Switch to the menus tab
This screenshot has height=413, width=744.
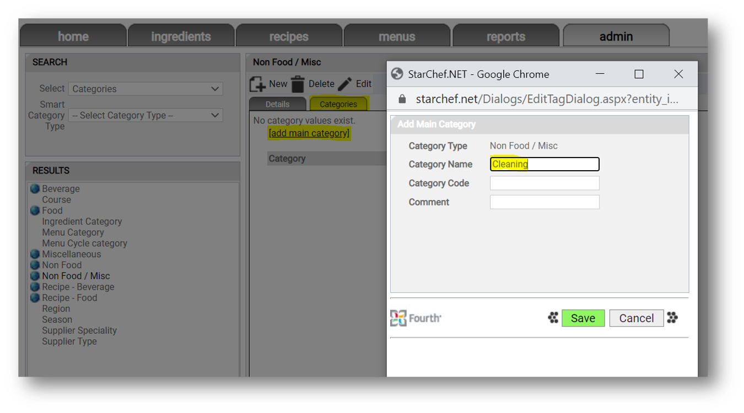click(x=397, y=36)
